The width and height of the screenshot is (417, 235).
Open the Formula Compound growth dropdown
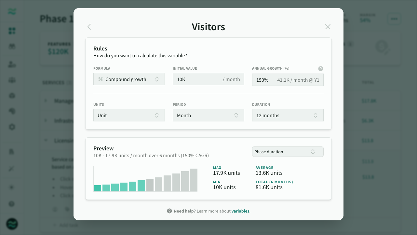[x=129, y=79]
